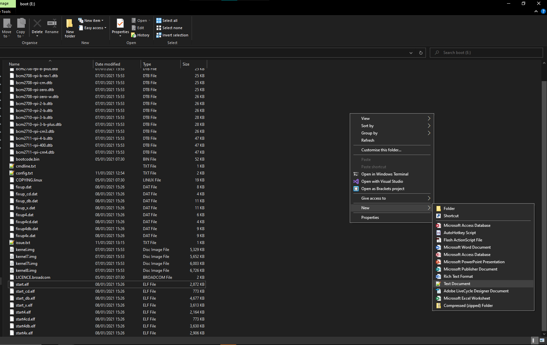Image resolution: width=547 pixels, height=345 pixels.
Task: Choose AutoHotkey Script in New submenu
Action: tap(483, 233)
